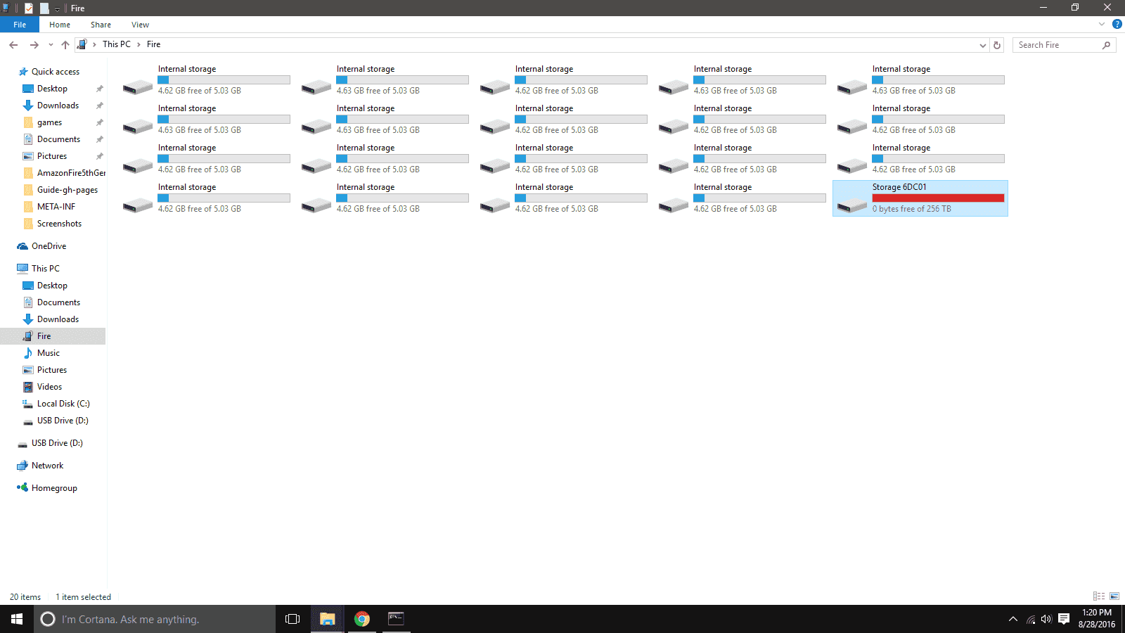1125x633 pixels.
Task: Open the Recent locations dropdown arrow
Action: click(51, 45)
